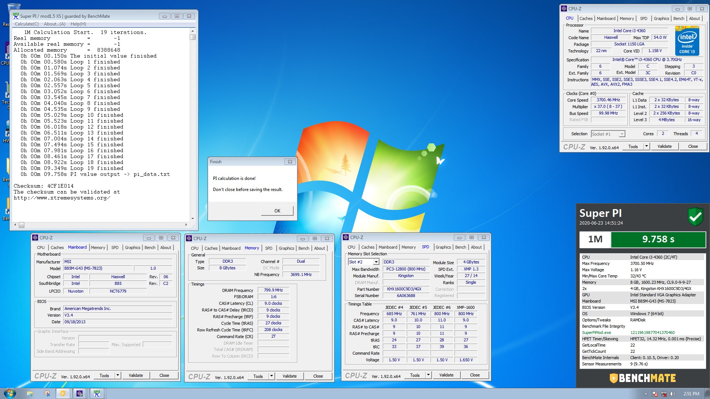Click the Super PI title bar icon
Viewport: 710px width, 399px height.
click(x=16, y=16)
